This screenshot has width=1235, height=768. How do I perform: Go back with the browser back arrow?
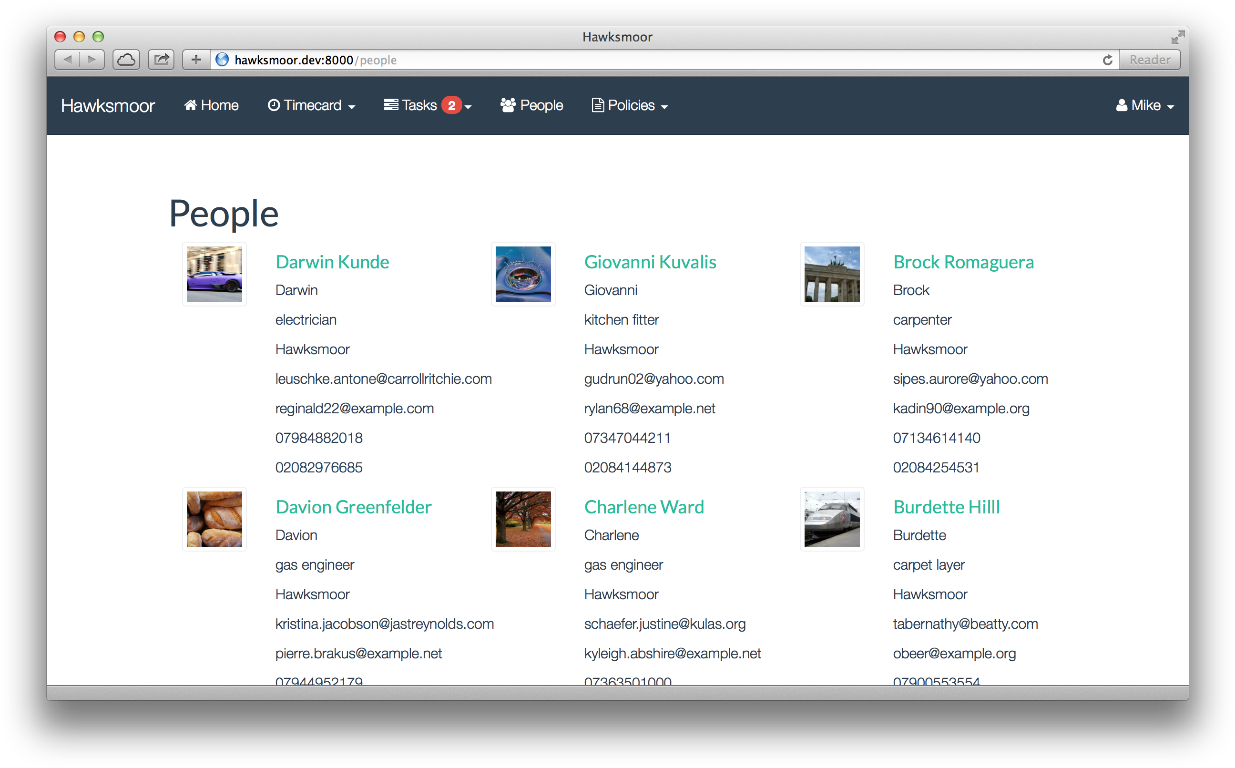pos(67,60)
